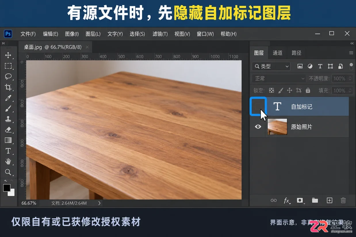Open the 图像(I) menu
The width and height of the screenshot is (356, 237).
coord(72,34)
